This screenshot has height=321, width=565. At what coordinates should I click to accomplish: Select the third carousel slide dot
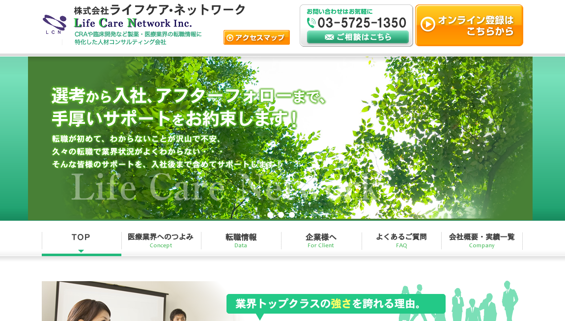coord(292,215)
